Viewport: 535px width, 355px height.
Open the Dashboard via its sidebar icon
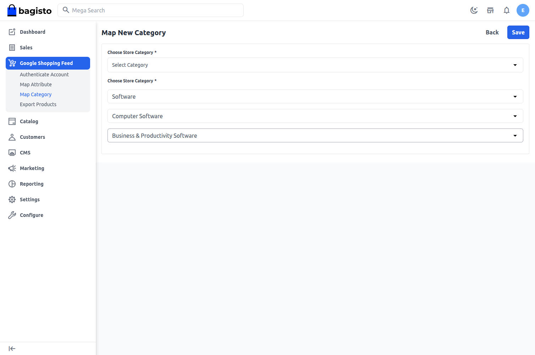(x=12, y=32)
